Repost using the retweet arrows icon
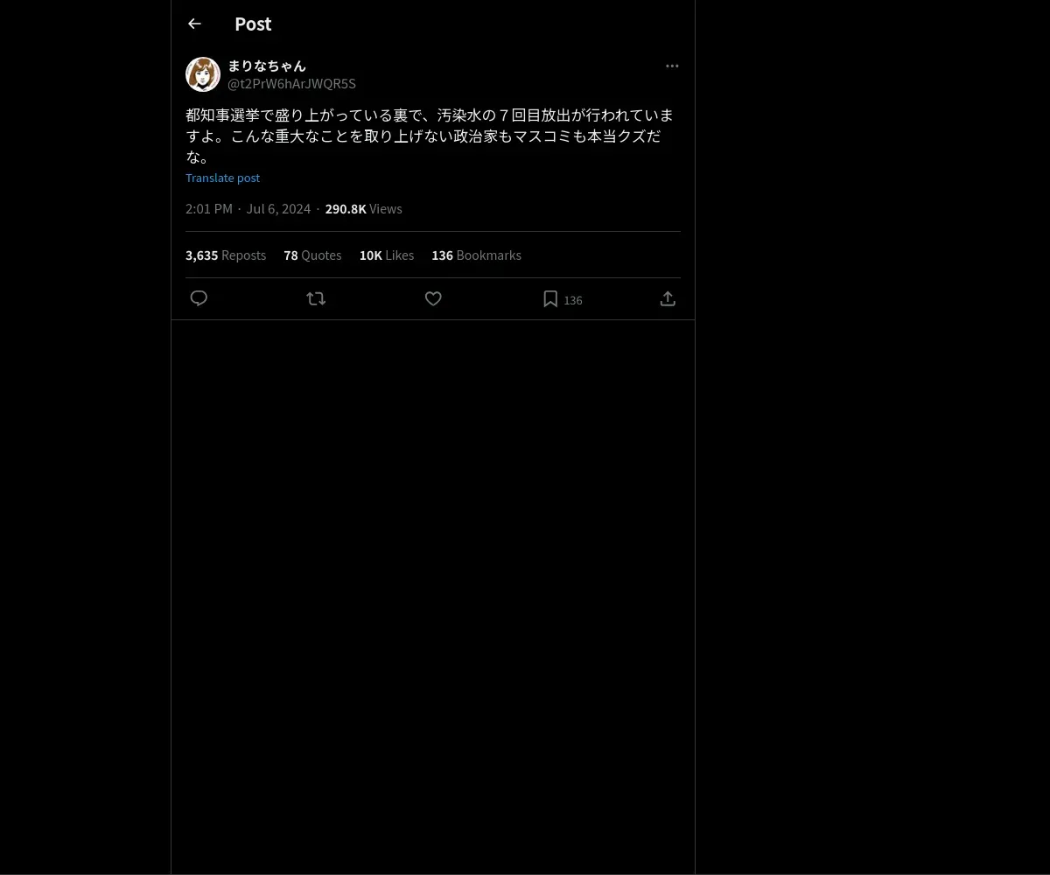1050x875 pixels. pos(316,298)
